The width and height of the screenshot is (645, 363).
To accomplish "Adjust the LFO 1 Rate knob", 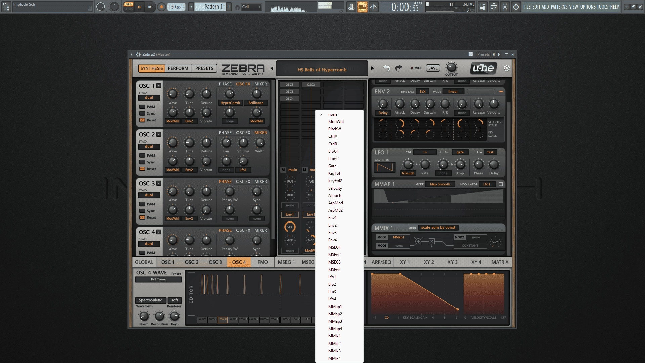I will [425, 164].
